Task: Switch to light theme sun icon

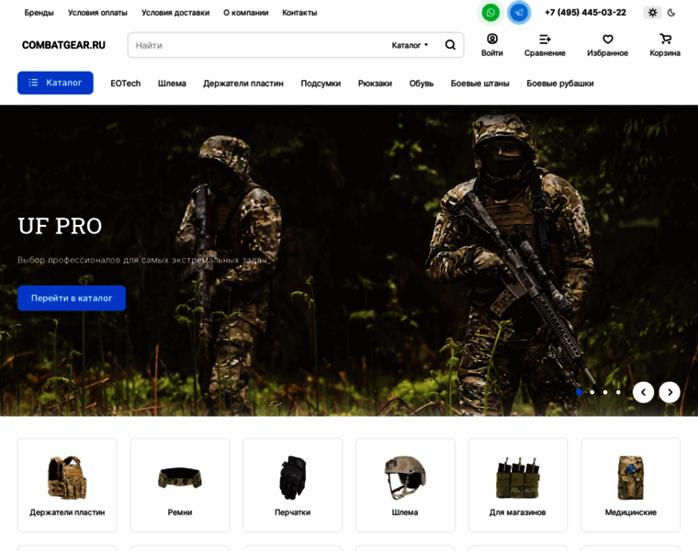Action: tap(652, 13)
